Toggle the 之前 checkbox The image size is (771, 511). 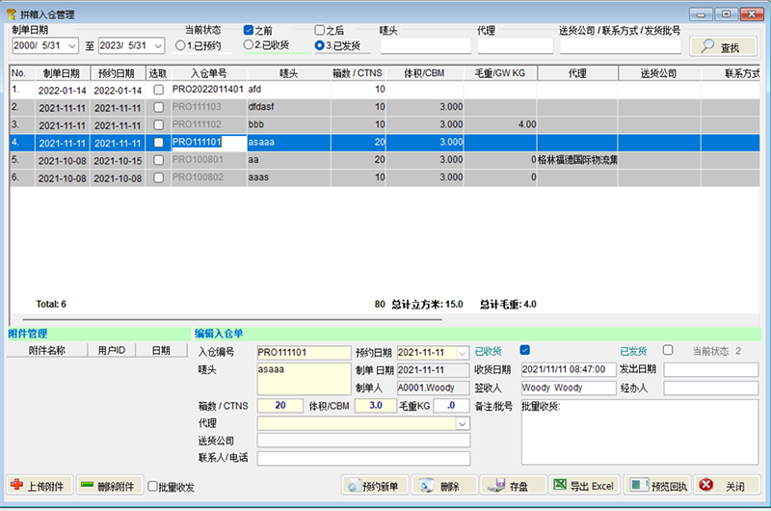(x=249, y=30)
